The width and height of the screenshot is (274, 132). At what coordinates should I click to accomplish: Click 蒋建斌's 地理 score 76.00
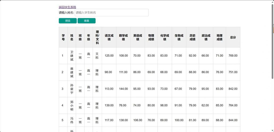[220, 72]
